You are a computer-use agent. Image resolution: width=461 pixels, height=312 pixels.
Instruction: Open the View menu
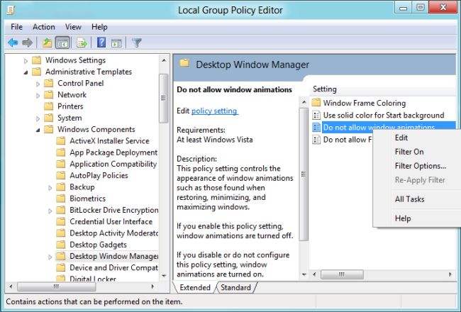point(73,27)
